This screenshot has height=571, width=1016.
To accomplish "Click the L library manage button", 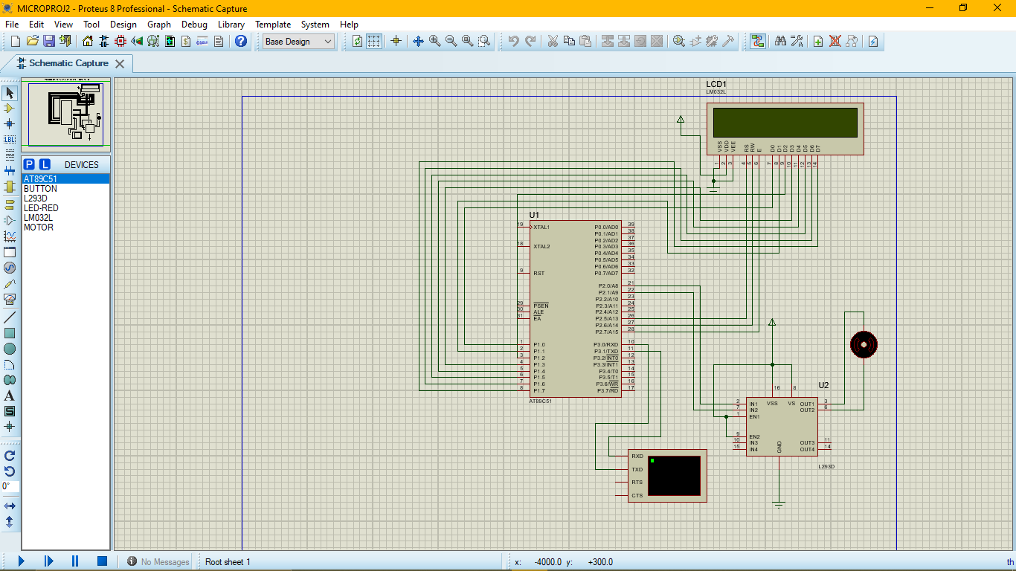I will click(45, 164).
